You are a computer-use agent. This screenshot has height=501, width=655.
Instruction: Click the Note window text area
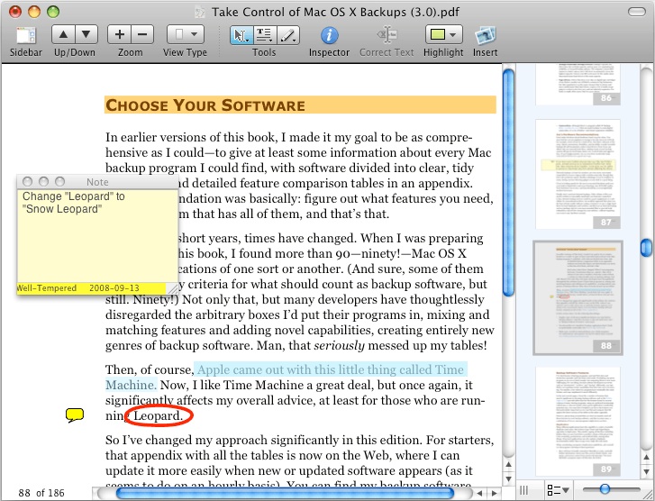97,236
